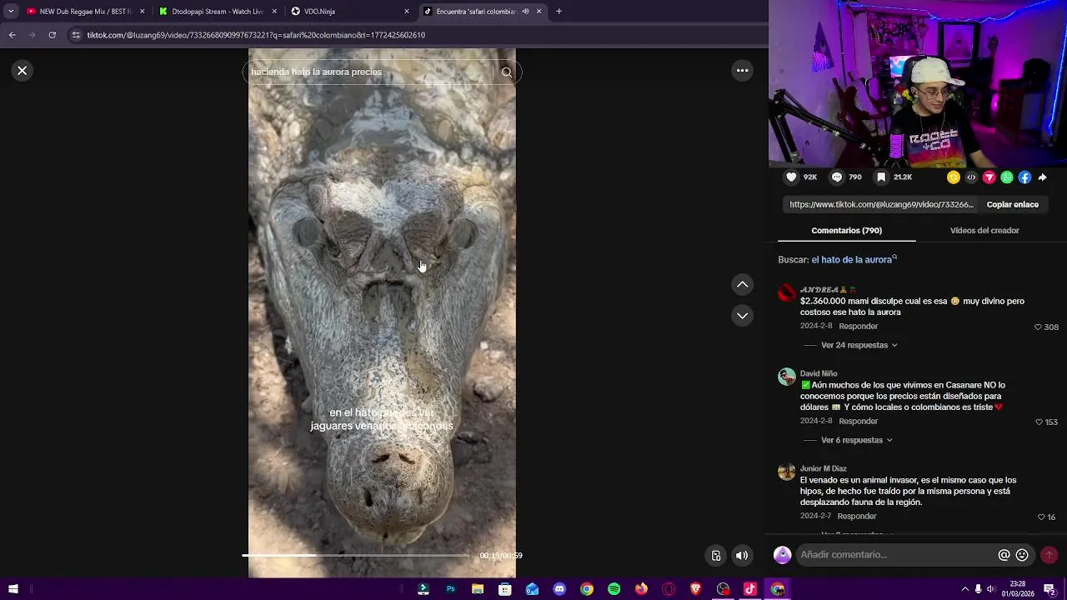1067x600 pixels.
Task: Click the tiktok.com address bar URL
Action: pyautogui.click(x=256, y=35)
